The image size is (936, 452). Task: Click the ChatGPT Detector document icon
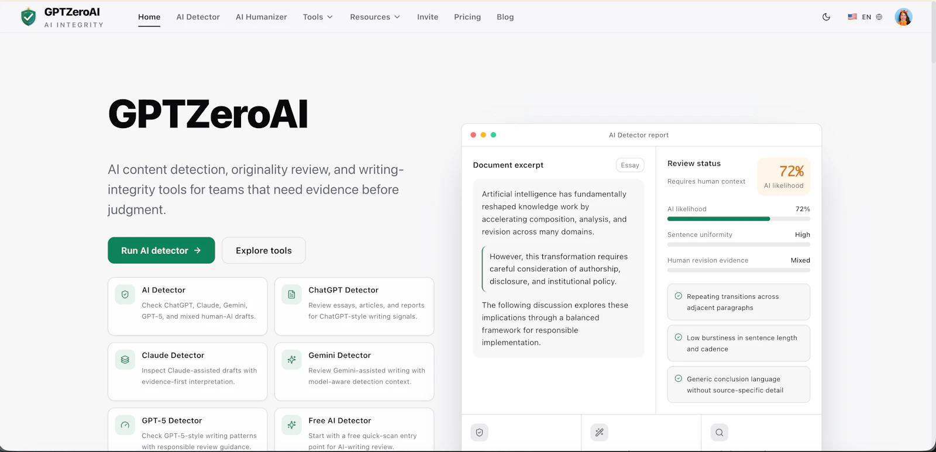[x=291, y=295]
